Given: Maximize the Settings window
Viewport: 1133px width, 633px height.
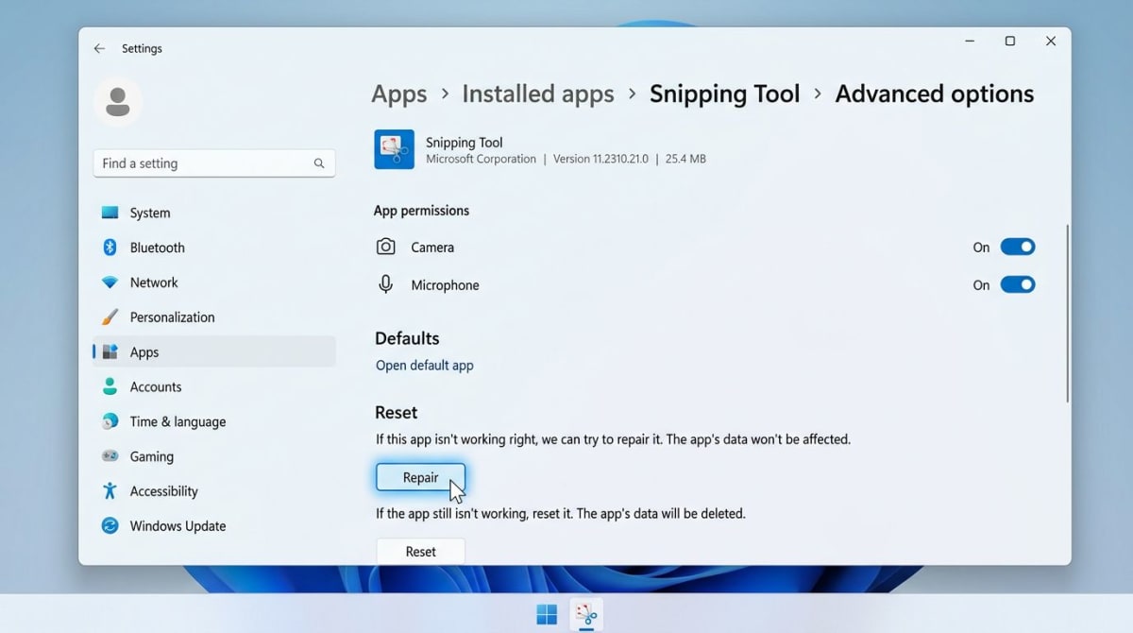Looking at the screenshot, I should [1010, 42].
